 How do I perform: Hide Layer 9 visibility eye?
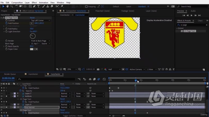2,104
